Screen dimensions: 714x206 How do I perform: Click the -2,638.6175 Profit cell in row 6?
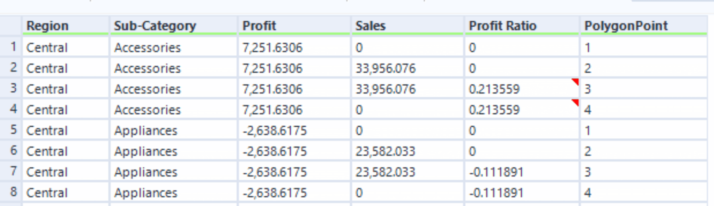pyautogui.click(x=294, y=151)
